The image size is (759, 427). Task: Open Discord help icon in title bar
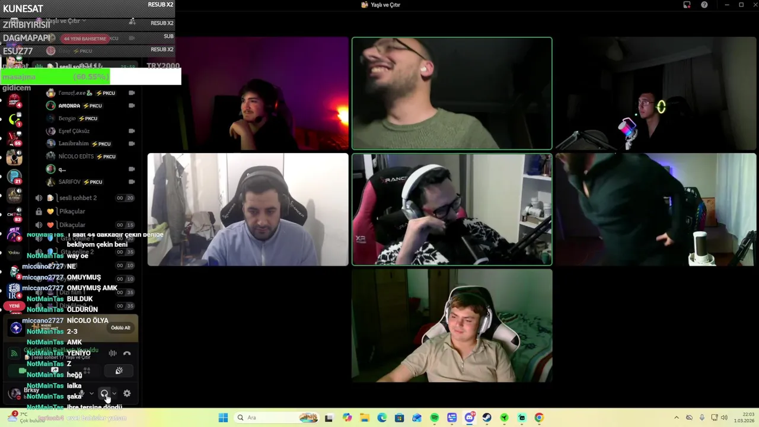tap(704, 5)
